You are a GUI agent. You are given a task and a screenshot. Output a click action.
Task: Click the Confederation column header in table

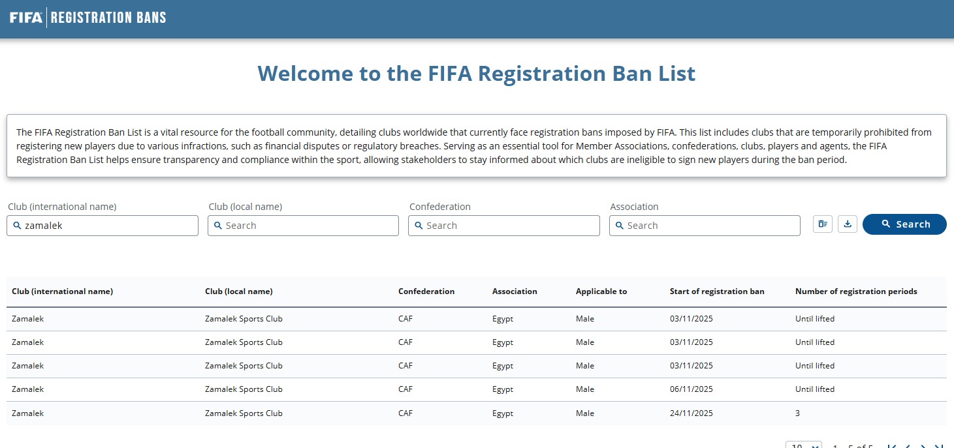(426, 291)
